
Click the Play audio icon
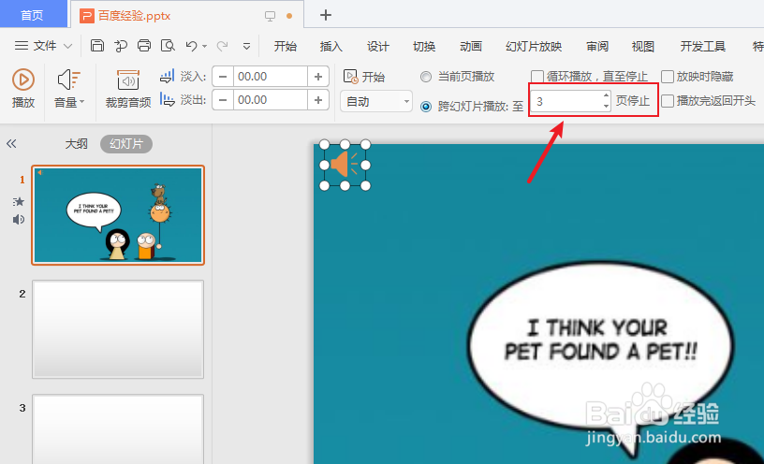(22, 80)
